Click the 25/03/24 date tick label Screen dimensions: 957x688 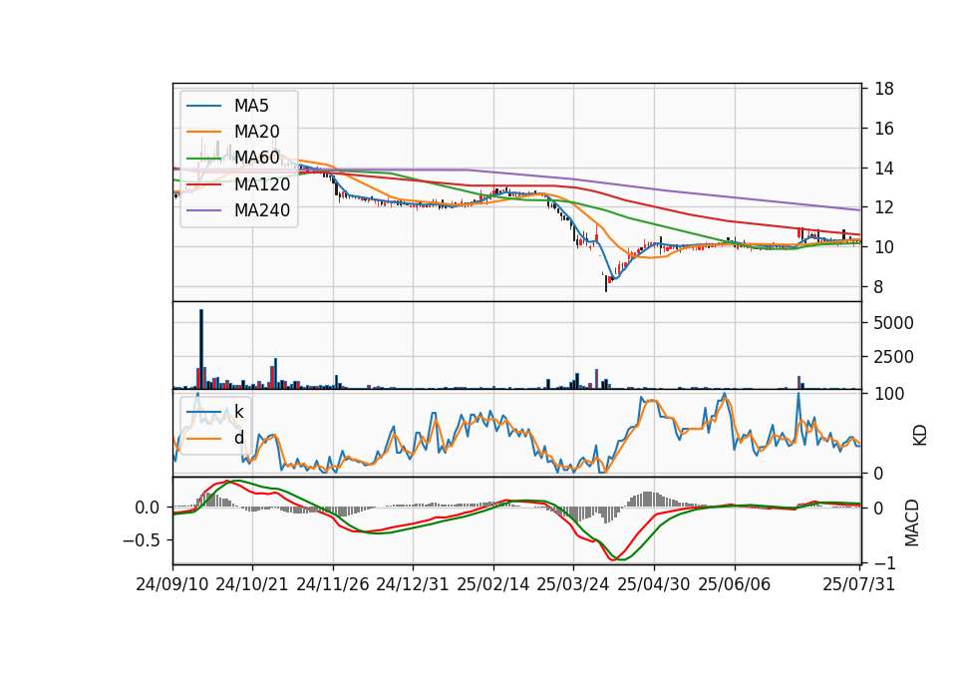point(573,585)
